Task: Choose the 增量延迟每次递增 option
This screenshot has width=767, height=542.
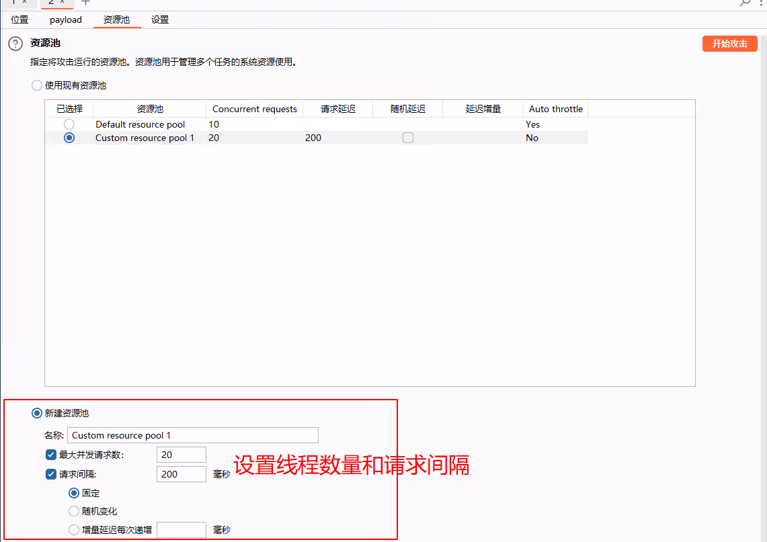Action: (x=74, y=529)
